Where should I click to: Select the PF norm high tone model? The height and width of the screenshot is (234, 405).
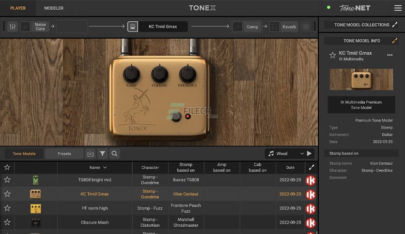94,208
